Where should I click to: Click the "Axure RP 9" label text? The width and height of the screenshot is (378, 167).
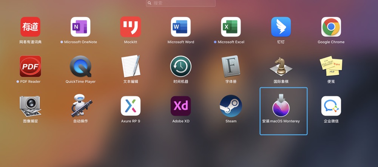pyautogui.click(x=131, y=121)
